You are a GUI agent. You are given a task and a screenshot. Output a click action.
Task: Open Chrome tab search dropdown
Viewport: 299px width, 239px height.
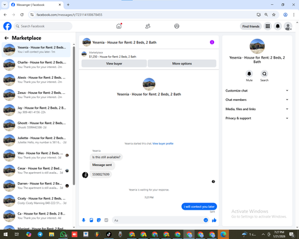click(5, 5)
